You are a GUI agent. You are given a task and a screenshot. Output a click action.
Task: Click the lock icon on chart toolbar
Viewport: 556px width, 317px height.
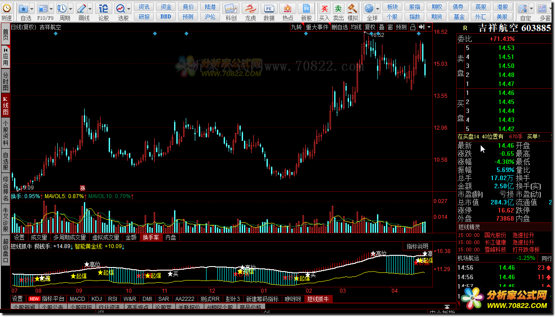point(413,27)
